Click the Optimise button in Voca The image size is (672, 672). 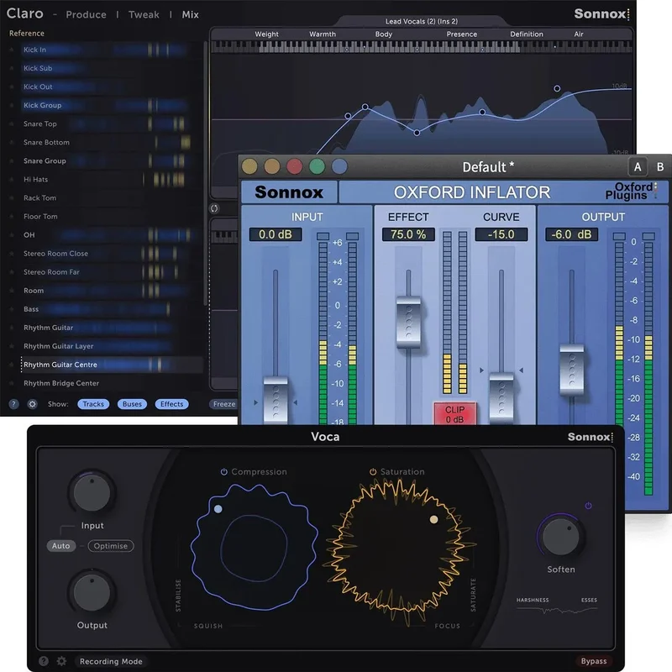111,545
